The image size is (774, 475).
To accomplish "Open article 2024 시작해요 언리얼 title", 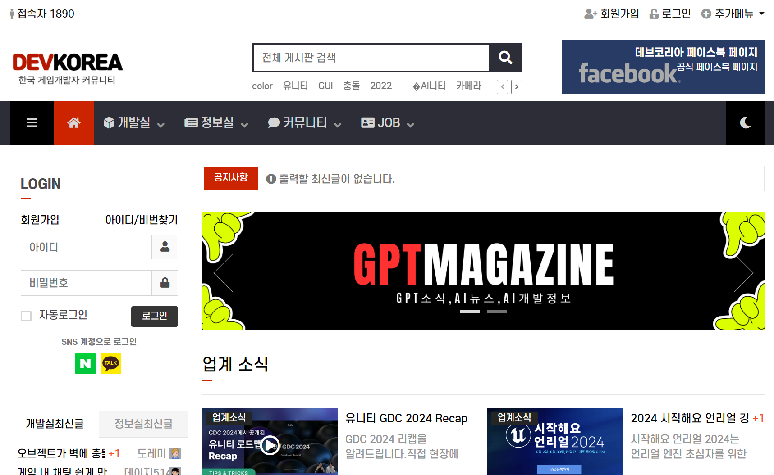I will click(690, 418).
